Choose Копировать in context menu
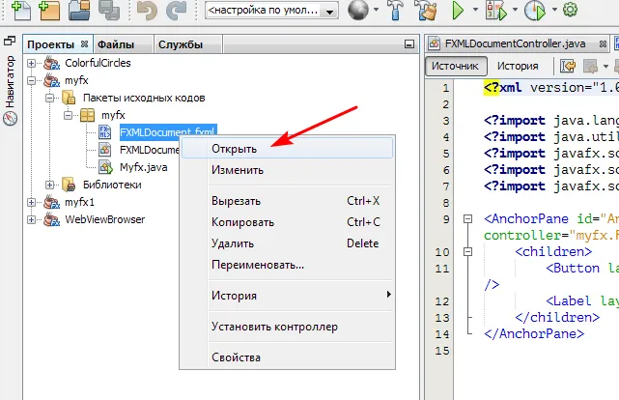Viewport: 619px width, 400px height. tap(288, 222)
